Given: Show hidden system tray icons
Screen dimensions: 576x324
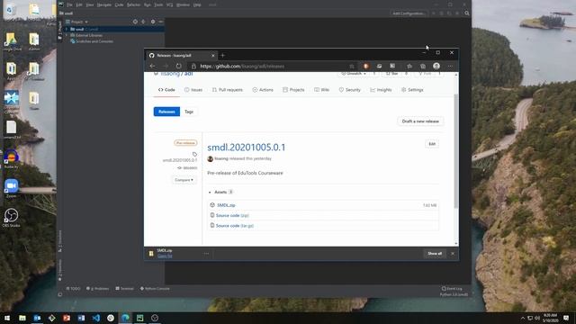Looking at the screenshot, I should (x=522, y=318).
